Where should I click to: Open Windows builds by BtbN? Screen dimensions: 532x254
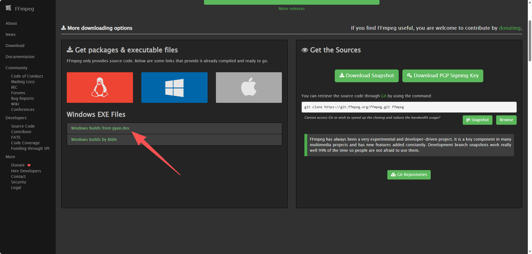(94, 140)
